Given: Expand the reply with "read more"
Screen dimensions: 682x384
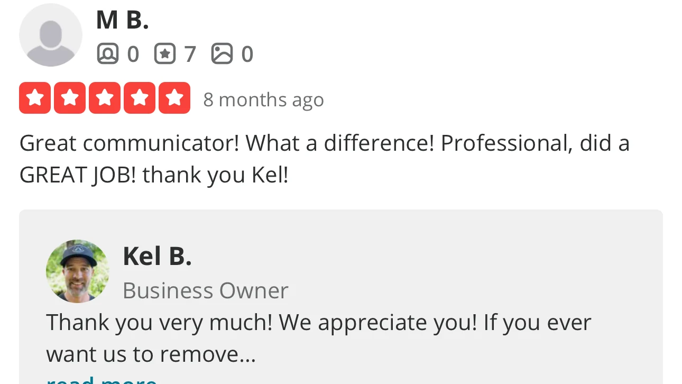Looking at the screenshot, I should point(102,380).
